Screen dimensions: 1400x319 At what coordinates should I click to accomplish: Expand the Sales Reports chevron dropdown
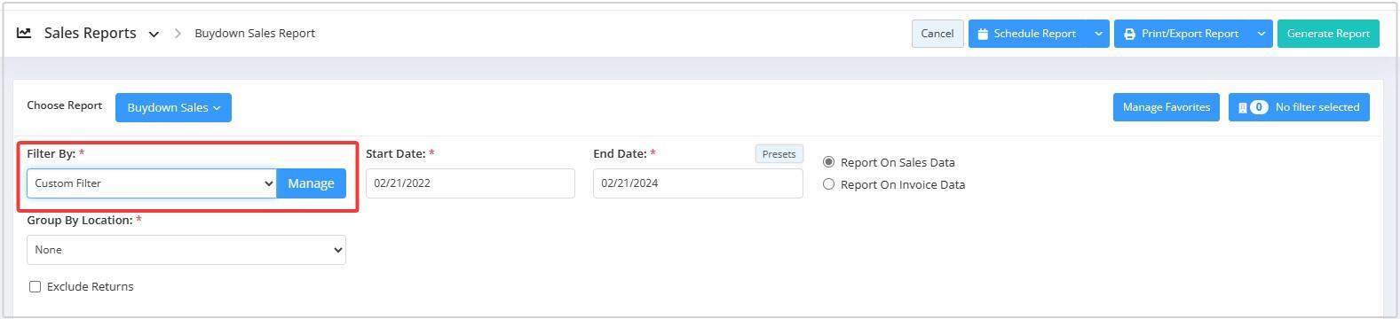(154, 34)
